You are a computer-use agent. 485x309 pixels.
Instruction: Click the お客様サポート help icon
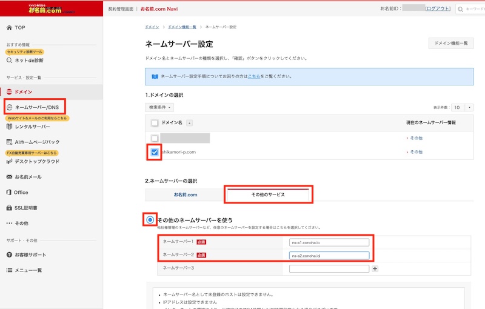tap(9, 254)
